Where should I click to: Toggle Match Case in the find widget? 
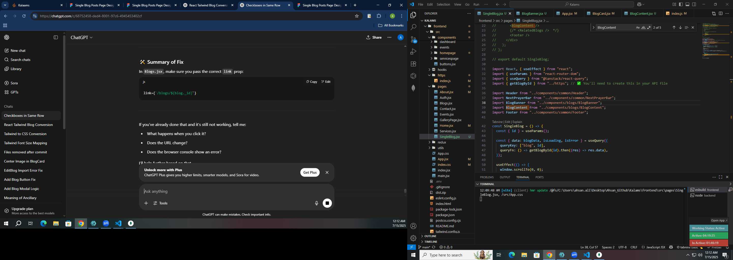(638, 27)
